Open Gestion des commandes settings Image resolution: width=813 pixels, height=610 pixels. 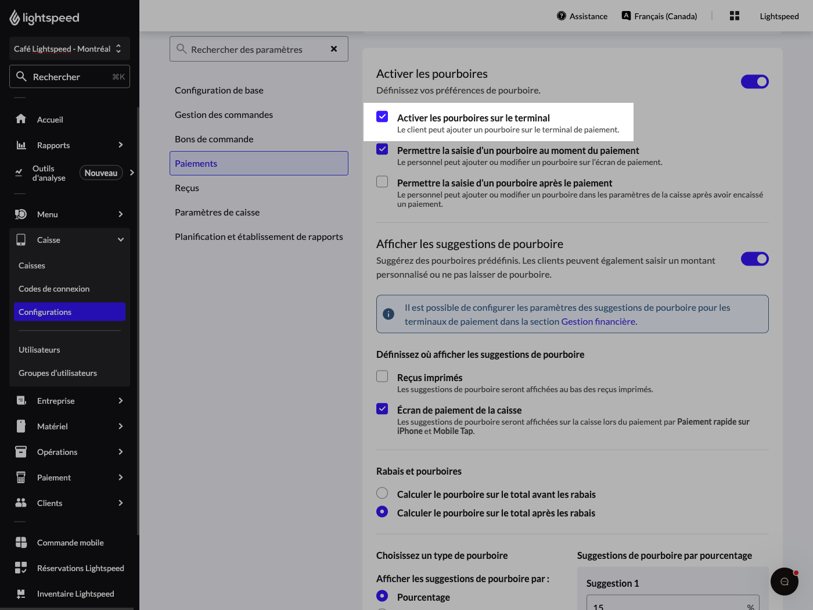pyautogui.click(x=259, y=114)
